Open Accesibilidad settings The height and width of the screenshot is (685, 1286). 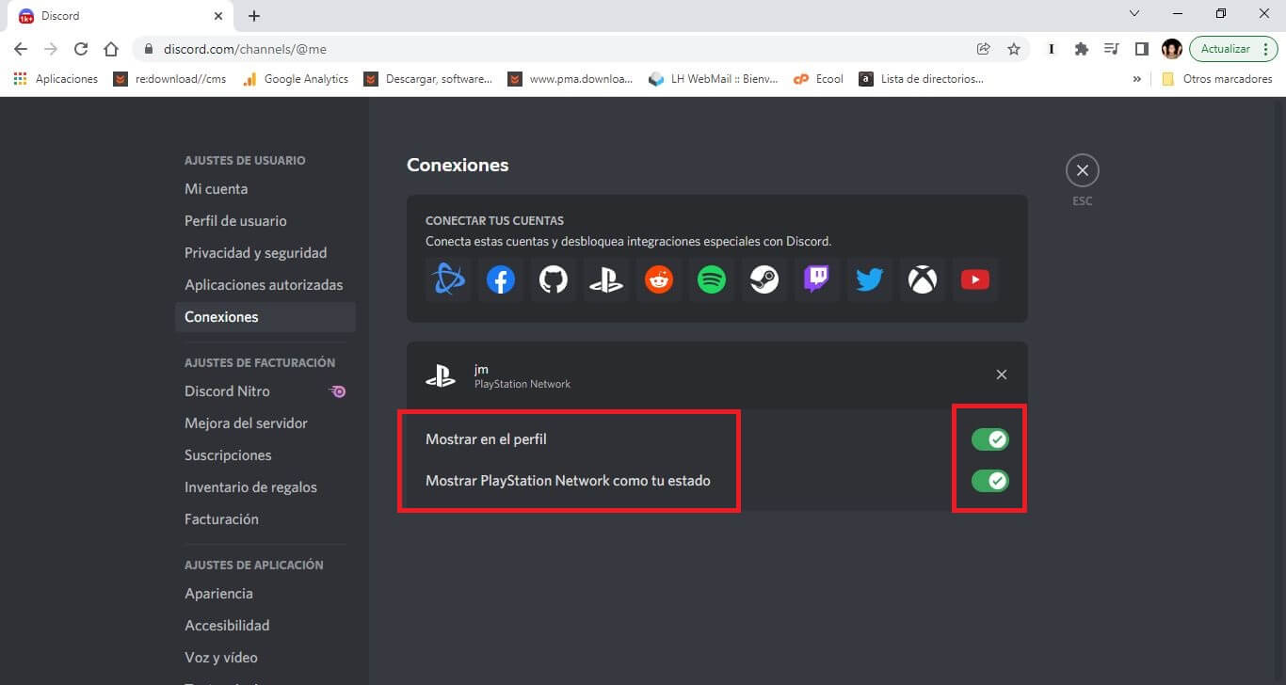click(x=265, y=626)
